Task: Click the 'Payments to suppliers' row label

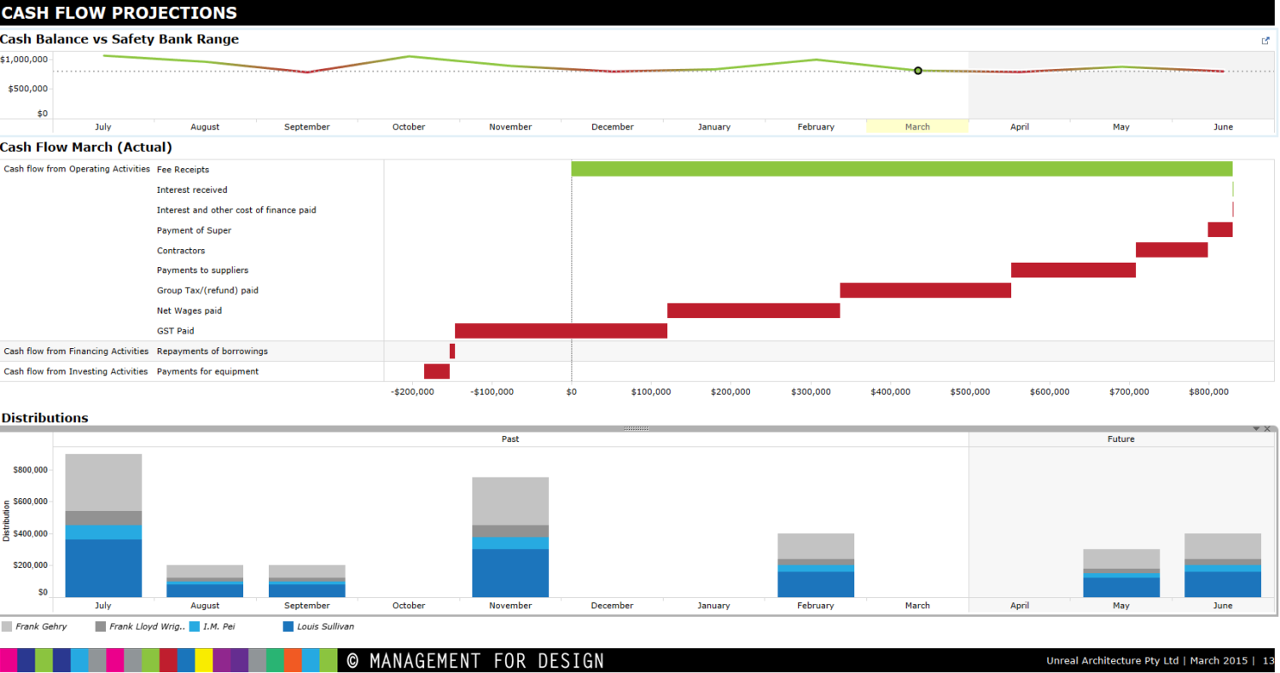Action: [203, 270]
